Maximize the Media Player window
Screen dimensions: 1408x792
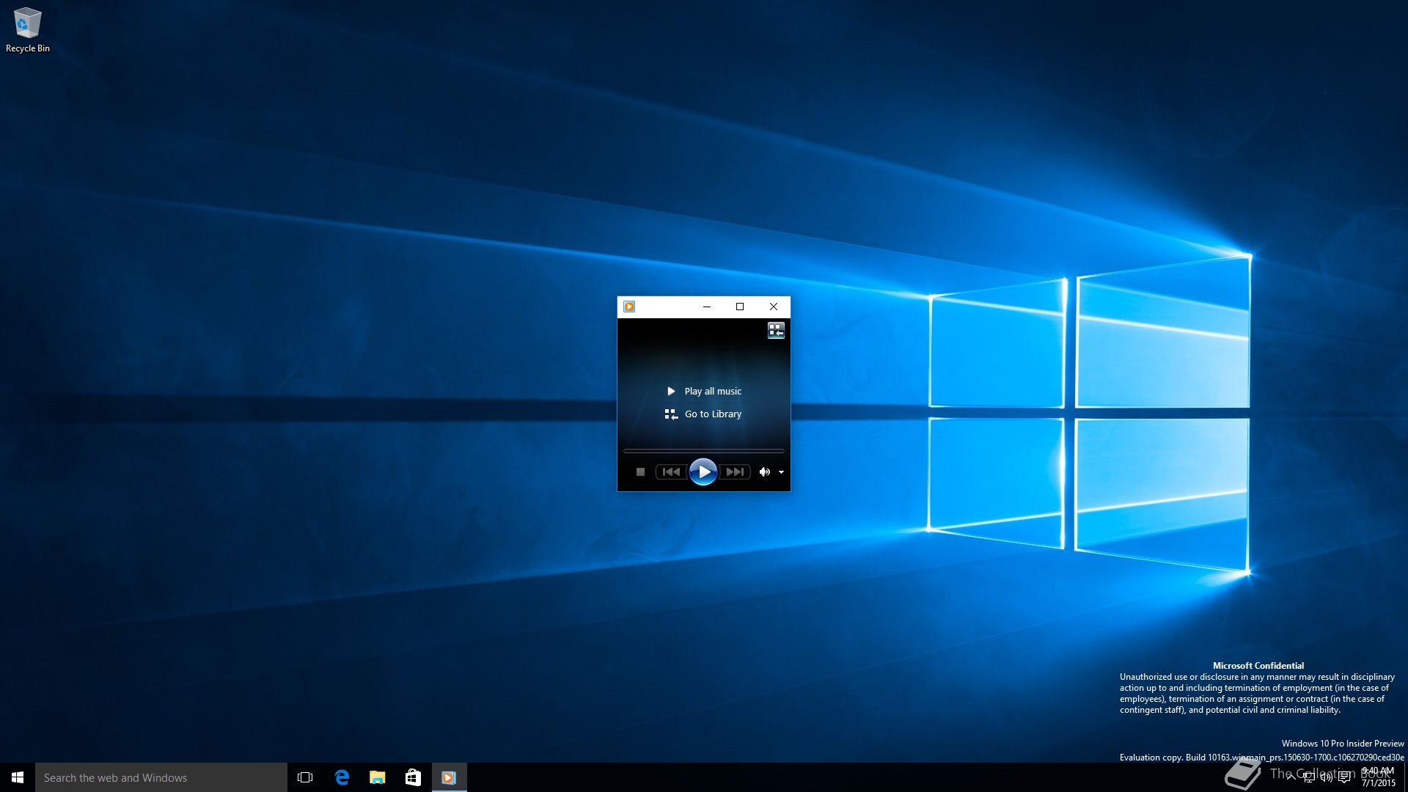[x=740, y=307]
